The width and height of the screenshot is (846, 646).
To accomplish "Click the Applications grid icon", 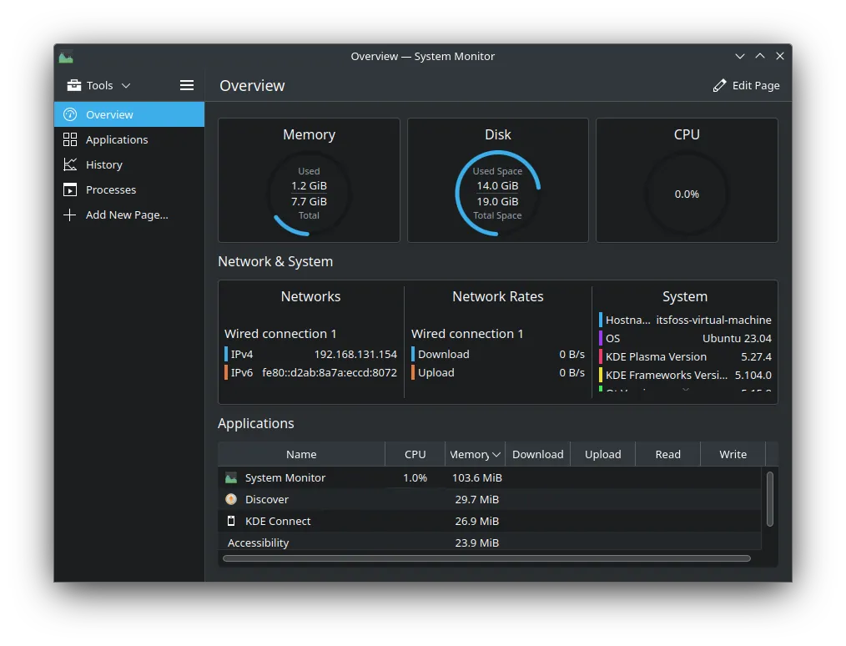I will pyautogui.click(x=70, y=139).
